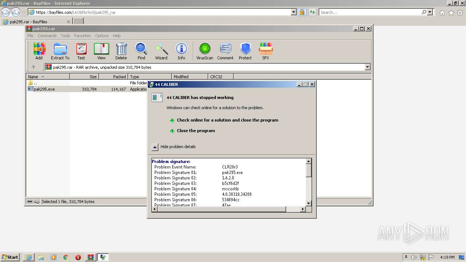Select the pak295.rar - BayFiles browser tab
This screenshot has height=262, width=466.
click(36, 21)
